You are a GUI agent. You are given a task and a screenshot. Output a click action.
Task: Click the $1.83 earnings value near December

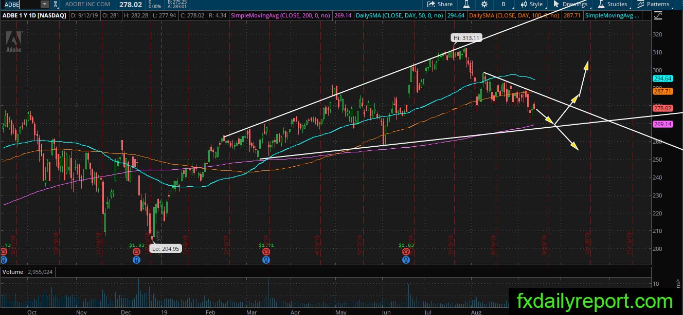[136, 246]
